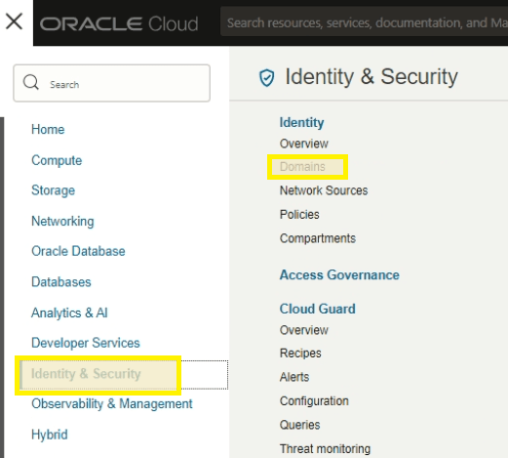Click the Identity & Security shield icon
Screen dimensions: 508x458
point(266,77)
